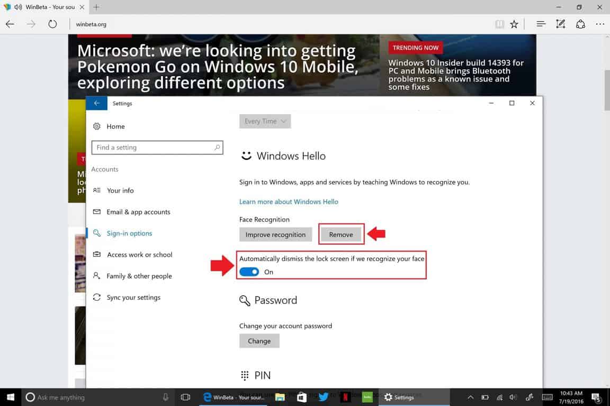Check battery status in tray
Viewport: 610px width, 406px height.
(485, 397)
